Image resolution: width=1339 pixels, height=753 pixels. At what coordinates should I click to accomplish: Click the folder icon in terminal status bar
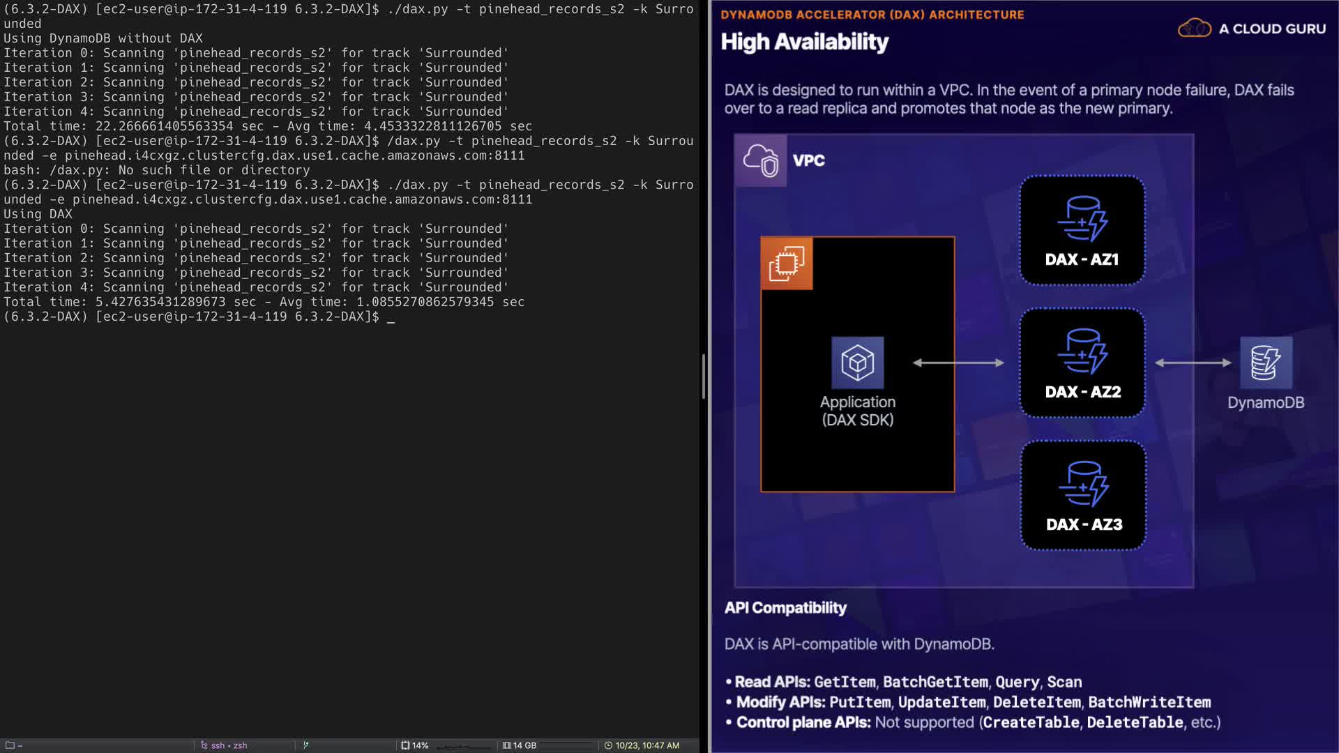click(10, 745)
